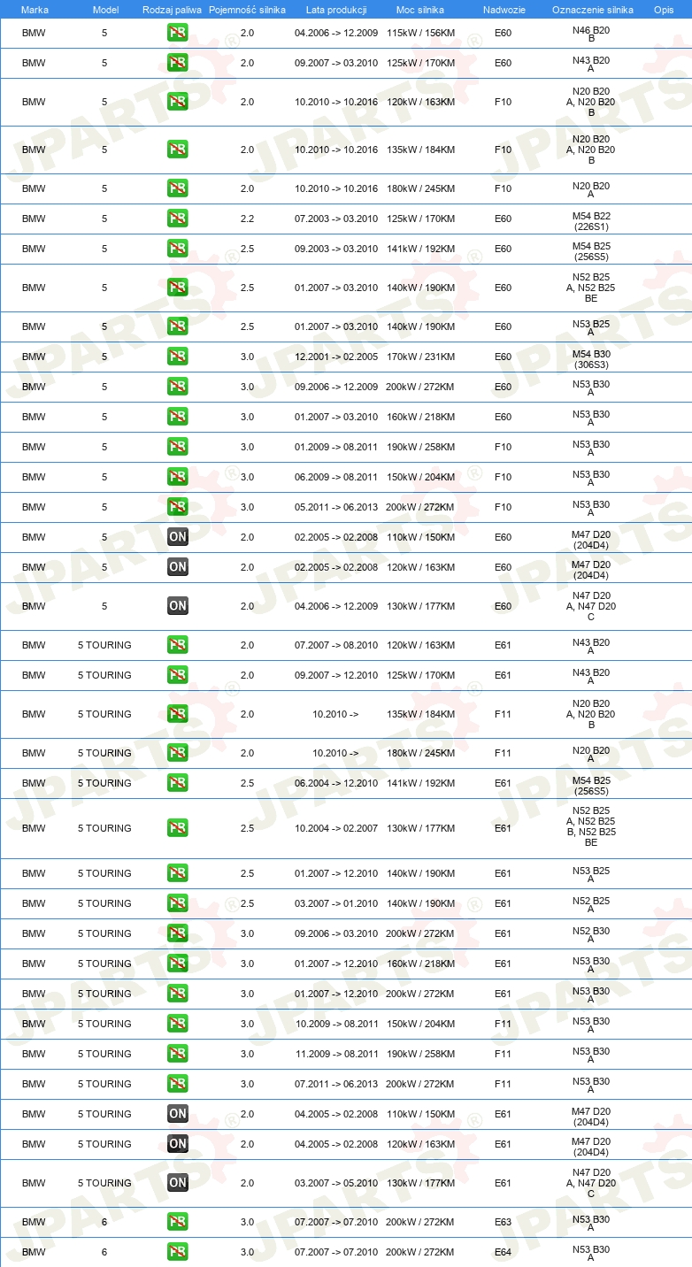The width and height of the screenshot is (692, 1267).
Task: Click the 03.2007 -> 05.2010 date cell
Action: click(336, 1183)
